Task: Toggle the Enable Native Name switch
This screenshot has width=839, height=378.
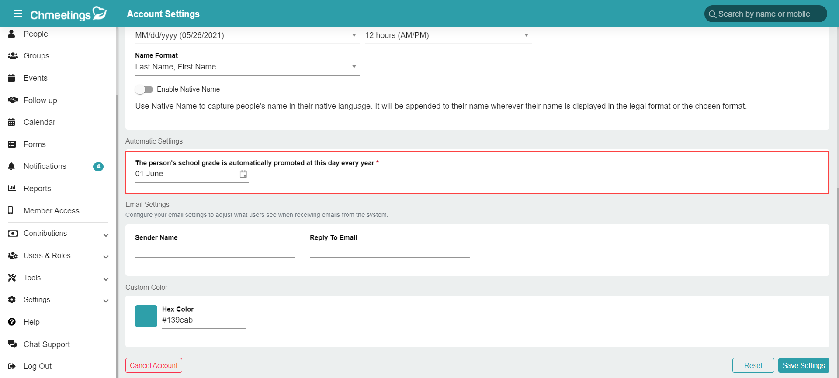Action: click(x=144, y=89)
